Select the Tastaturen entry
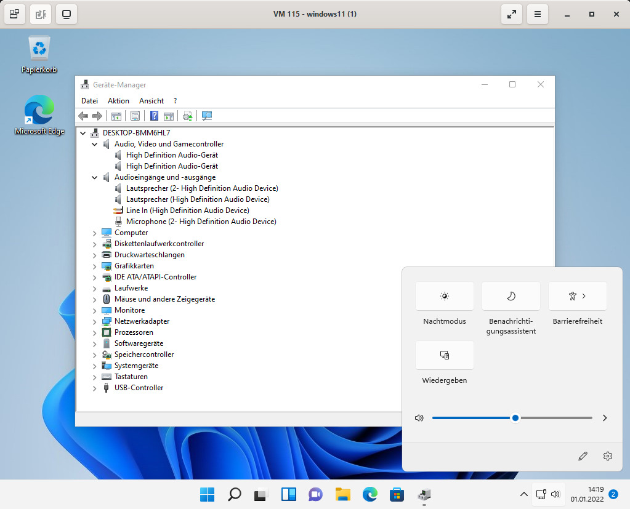 131,377
